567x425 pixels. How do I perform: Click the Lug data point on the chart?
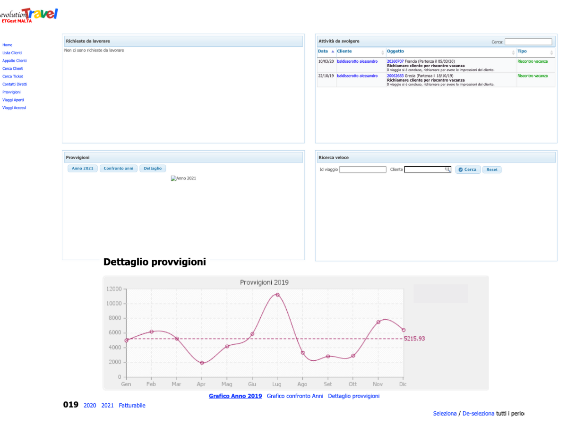click(277, 295)
